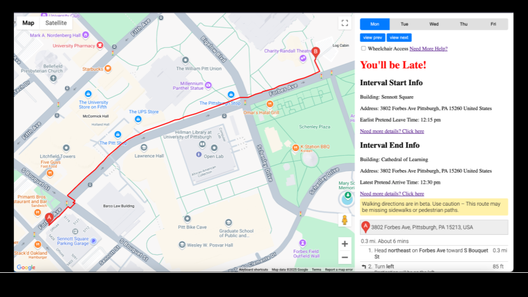Click the Pitt Bike Cave pin
Screen dimensions: 528x297
(x=187, y=219)
